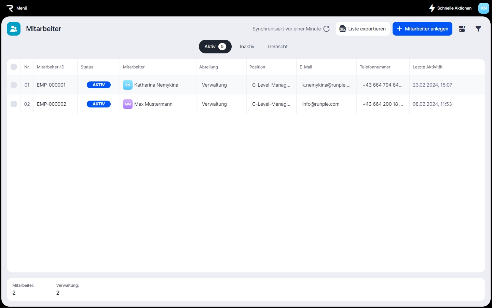Click the email k.nemykina@runple cell
The height and width of the screenshot is (308, 492).
(326, 85)
